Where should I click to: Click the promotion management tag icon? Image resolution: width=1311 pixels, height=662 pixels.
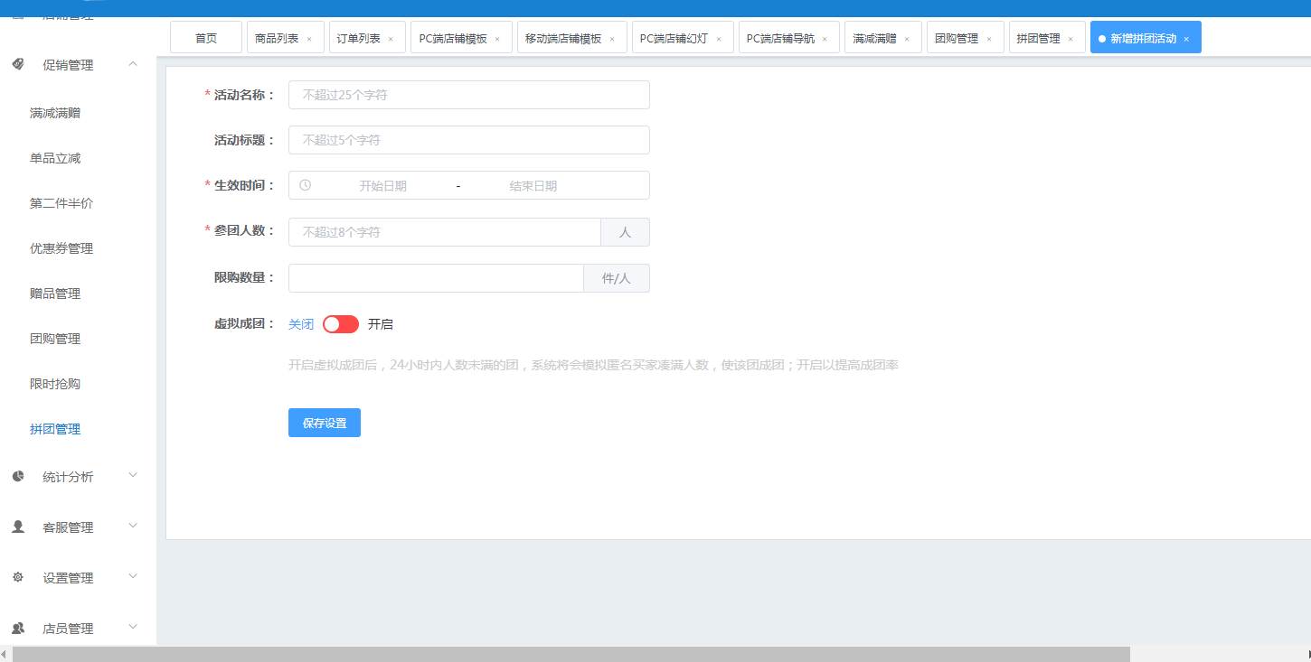18,64
